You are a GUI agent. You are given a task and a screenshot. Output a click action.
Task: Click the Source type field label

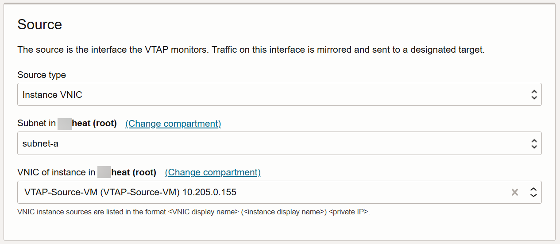42,75
